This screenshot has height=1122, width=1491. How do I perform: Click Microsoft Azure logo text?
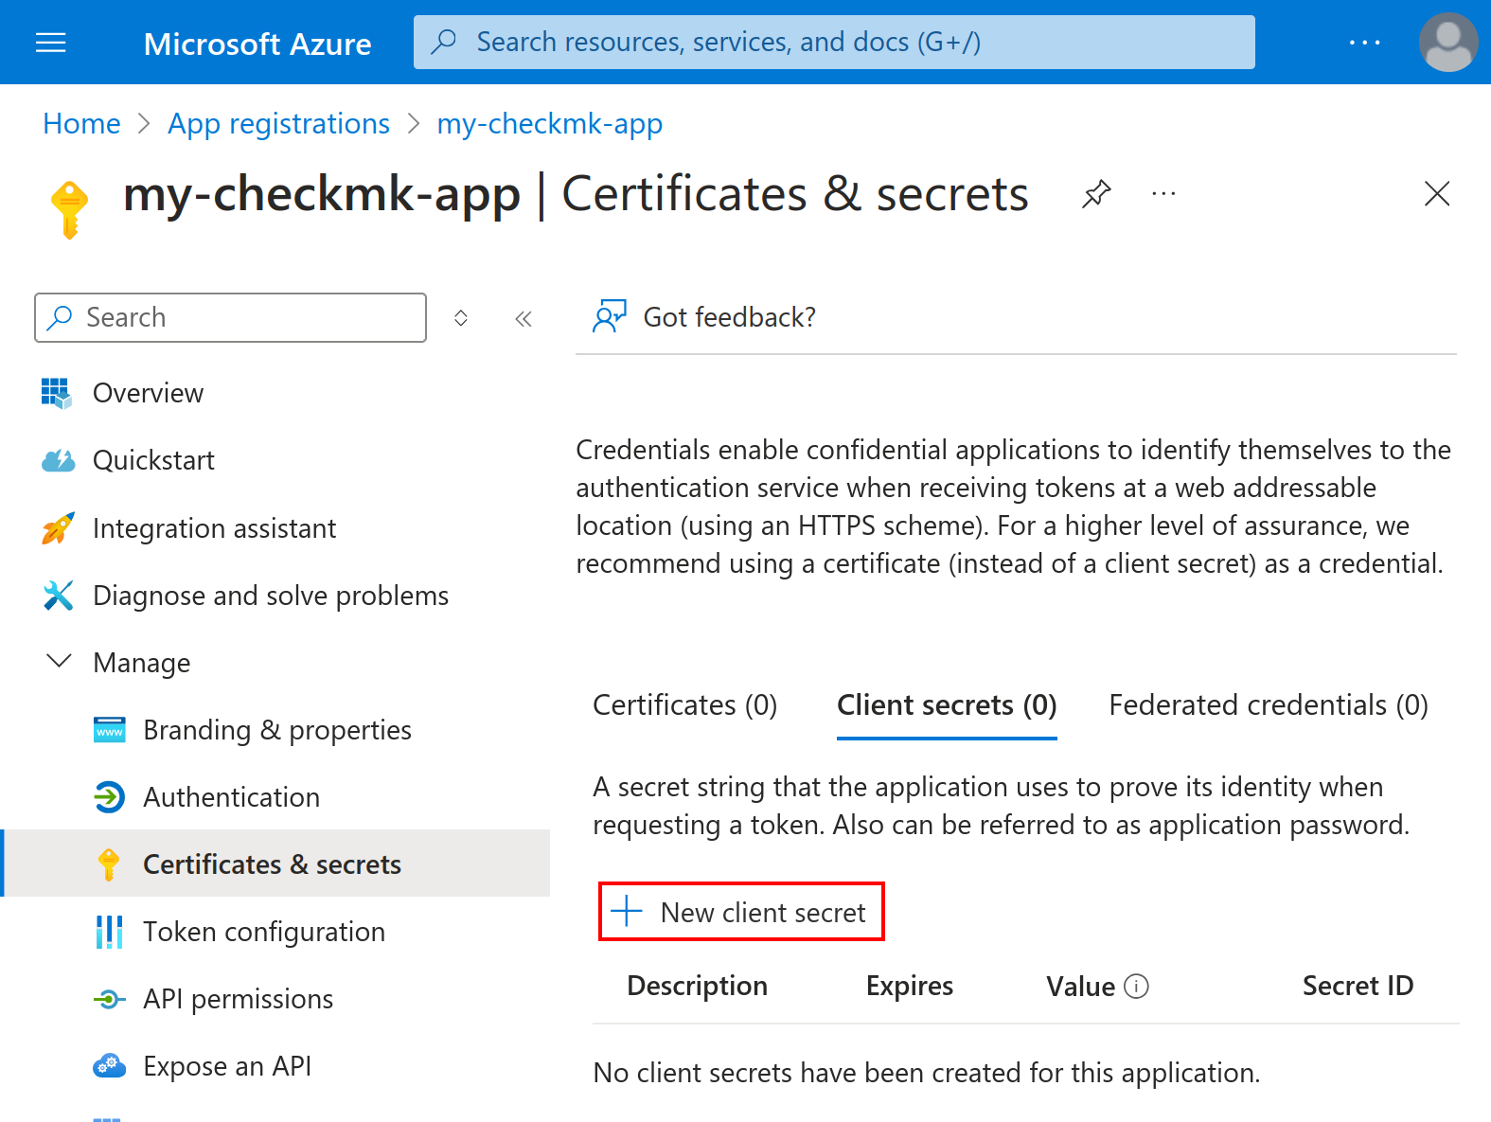[257, 44]
